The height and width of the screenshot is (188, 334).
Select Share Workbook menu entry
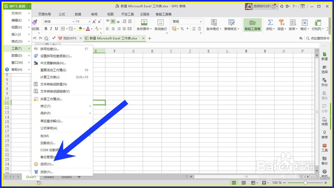(x=62, y=99)
